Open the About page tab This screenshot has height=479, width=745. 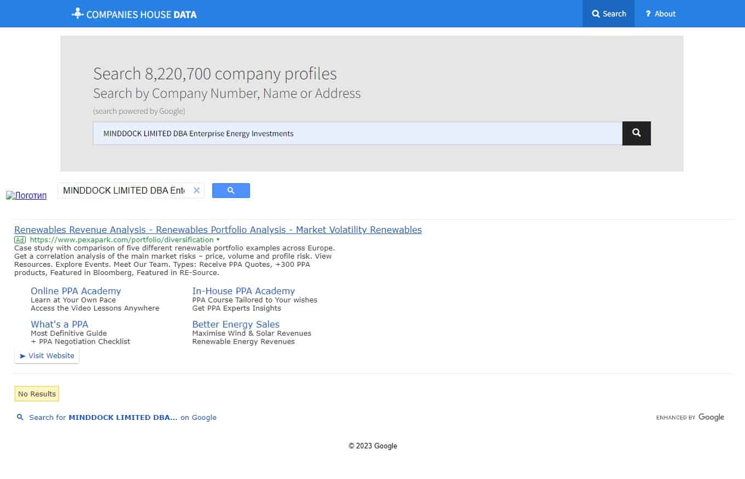click(x=660, y=14)
